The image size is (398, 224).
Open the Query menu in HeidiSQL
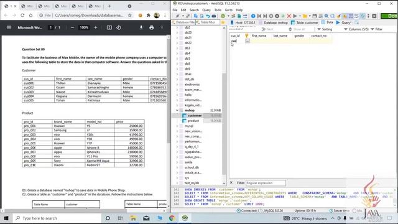(206, 10)
